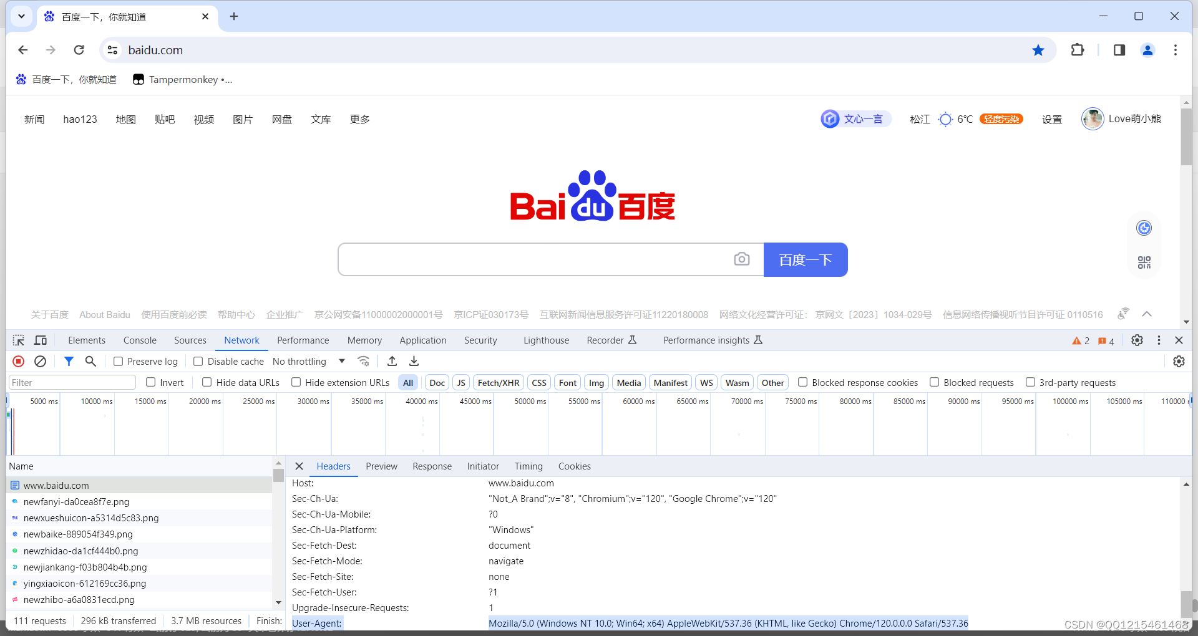Open DevTools settings gear
1198x636 pixels.
(1137, 340)
